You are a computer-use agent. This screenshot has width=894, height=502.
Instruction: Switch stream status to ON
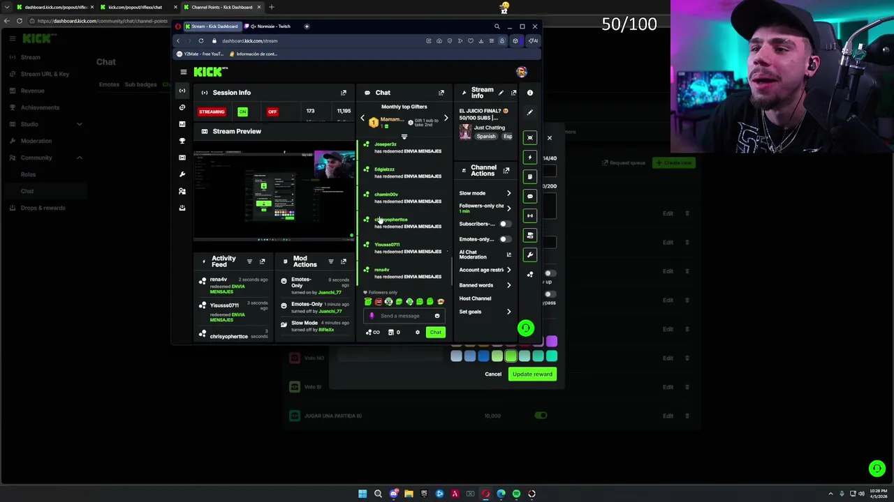tap(242, 112)
